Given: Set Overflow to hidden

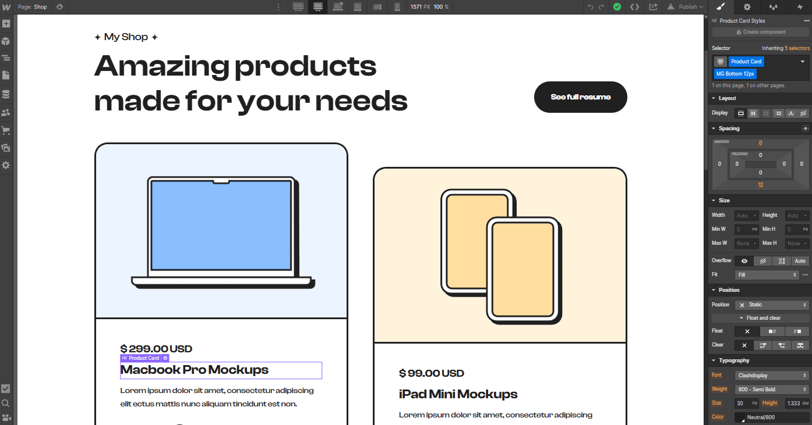Looking at the screenshot, I should click(762, 260).
